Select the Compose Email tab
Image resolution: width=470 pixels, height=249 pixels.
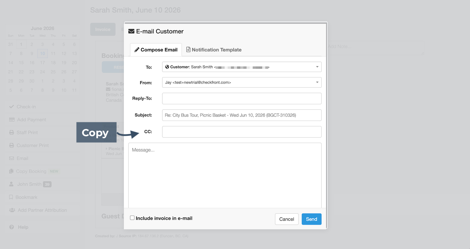coord(156,50)
